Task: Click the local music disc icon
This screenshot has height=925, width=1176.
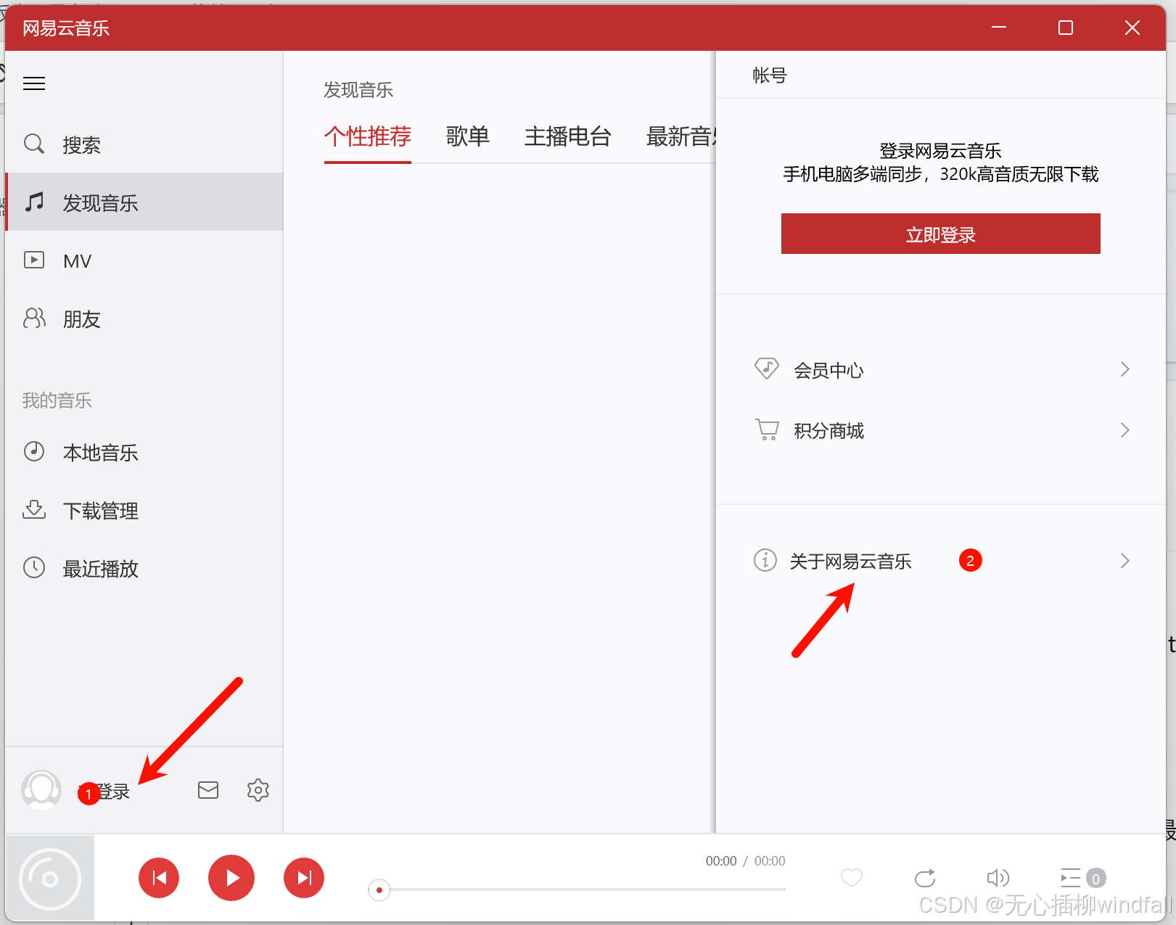Action: [34, 451]
